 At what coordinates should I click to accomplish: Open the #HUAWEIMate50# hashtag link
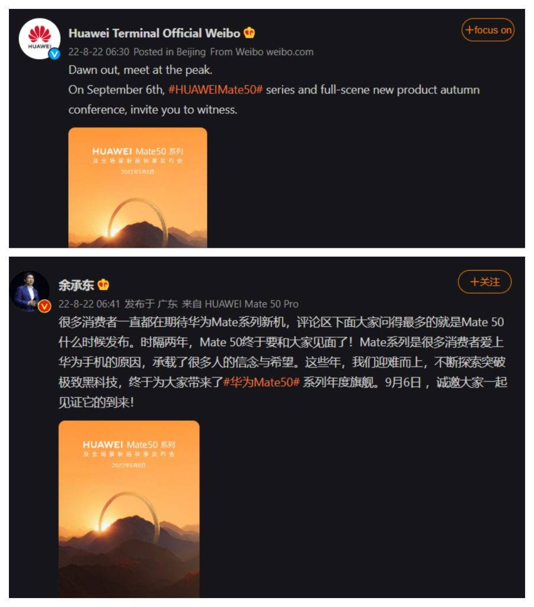tap(216, 90)
